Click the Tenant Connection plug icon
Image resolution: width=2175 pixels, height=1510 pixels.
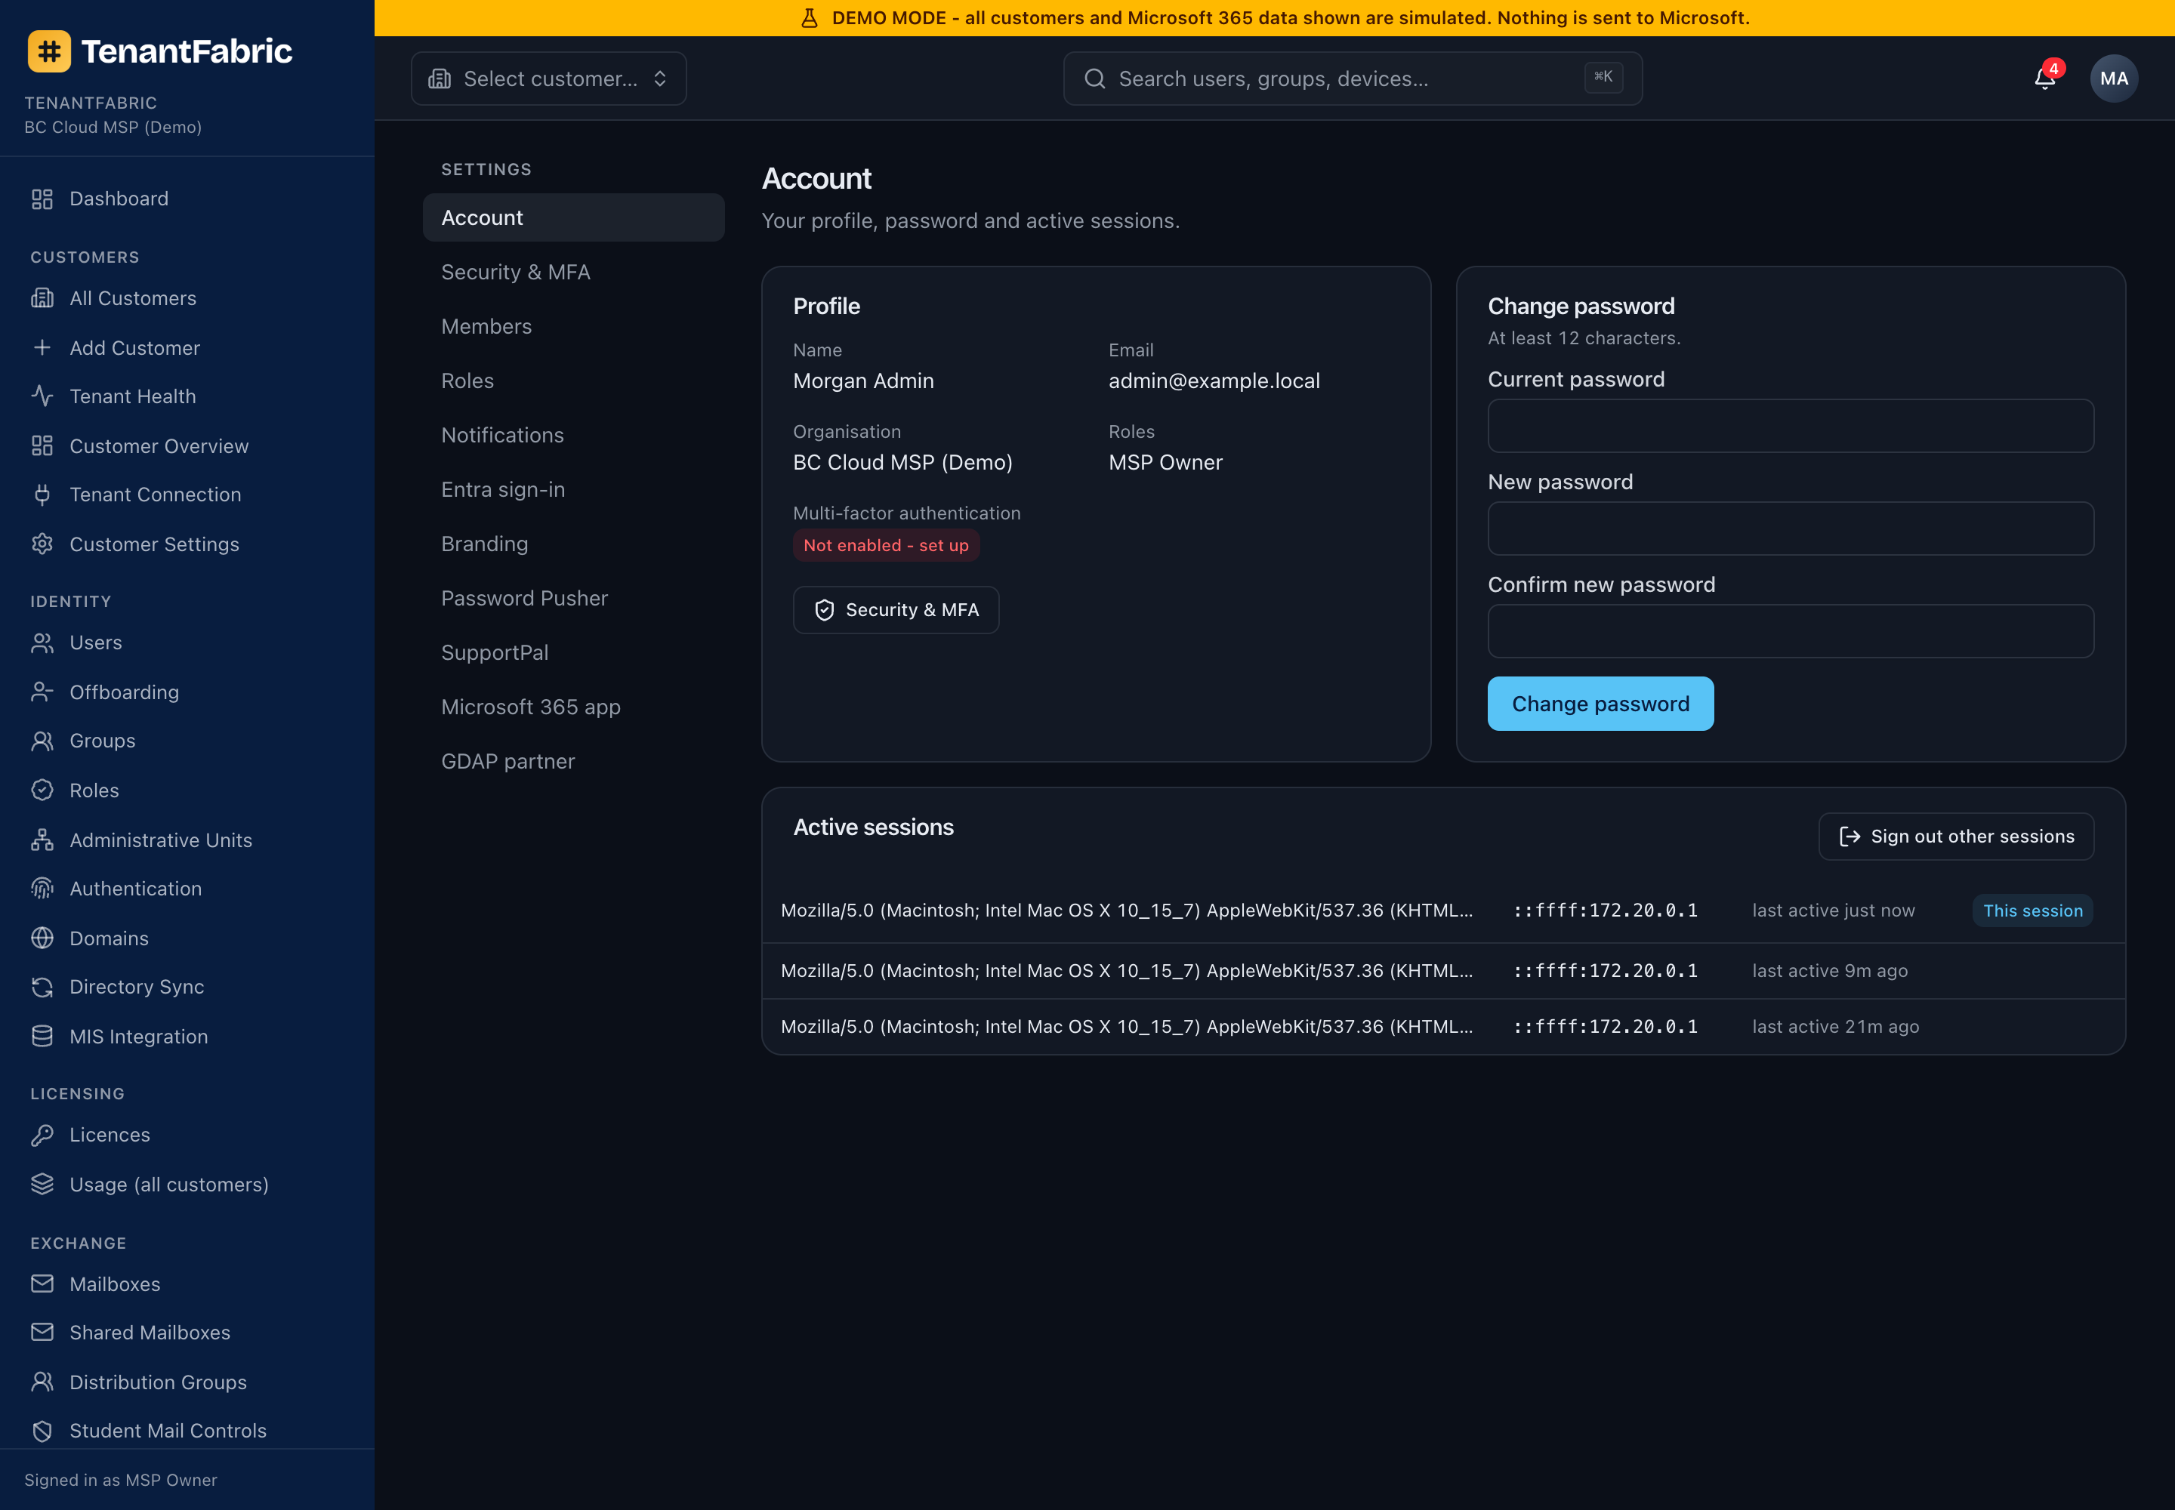click(42, 495)
